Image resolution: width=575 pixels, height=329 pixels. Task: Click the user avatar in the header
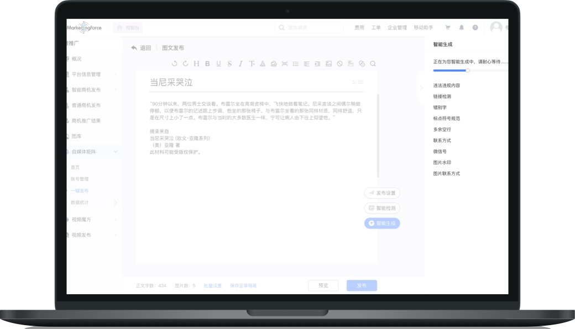496,27
